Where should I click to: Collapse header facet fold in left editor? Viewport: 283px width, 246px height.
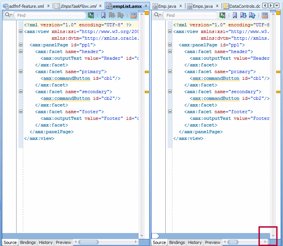21,51
